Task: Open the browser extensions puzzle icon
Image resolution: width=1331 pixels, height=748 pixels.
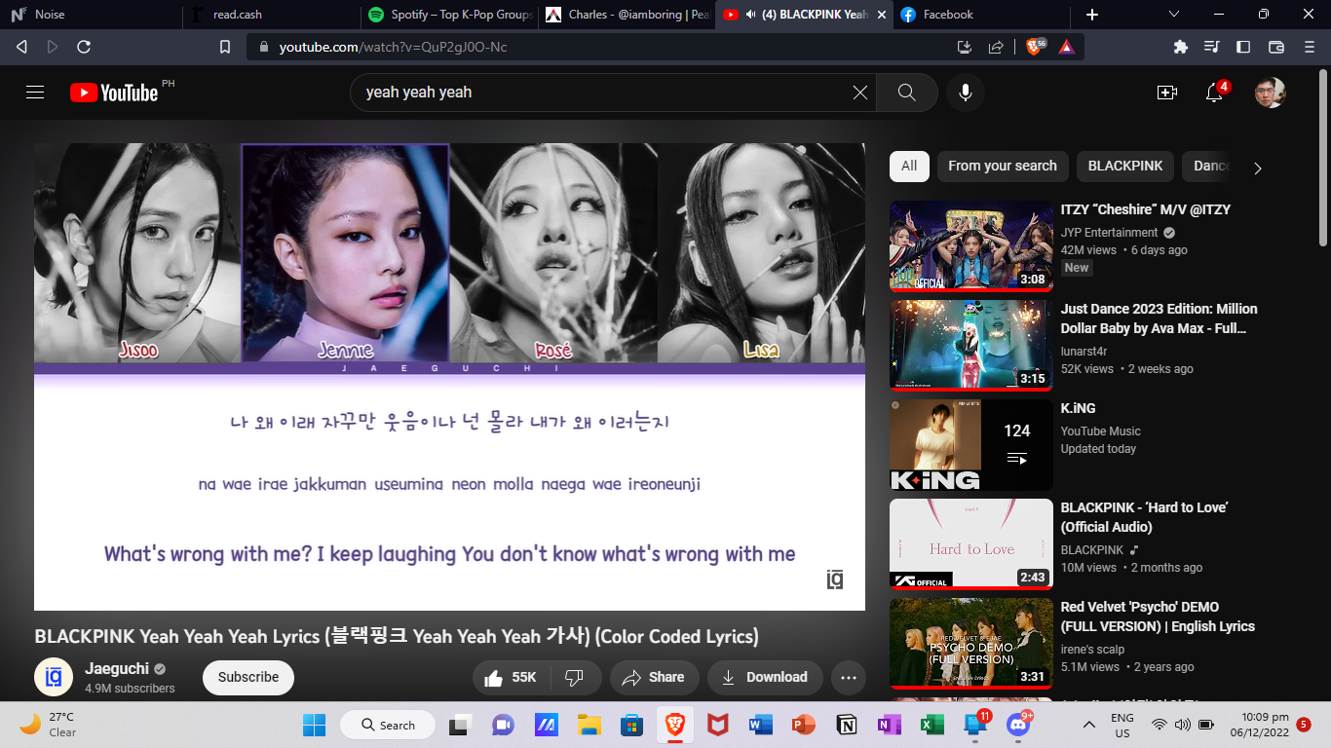Action: pyautogui.click(x=1181, y=47)
